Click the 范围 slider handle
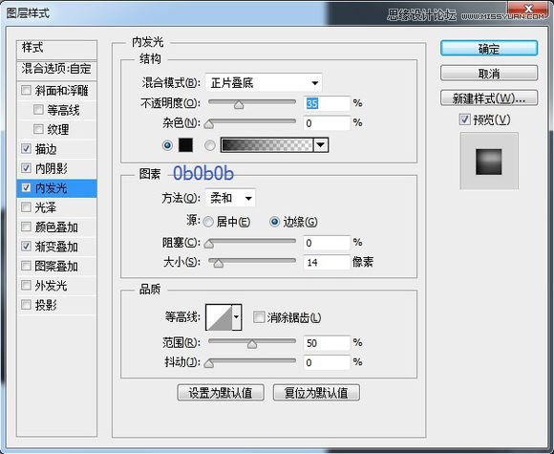554x454 pixels. pos(252,344)
